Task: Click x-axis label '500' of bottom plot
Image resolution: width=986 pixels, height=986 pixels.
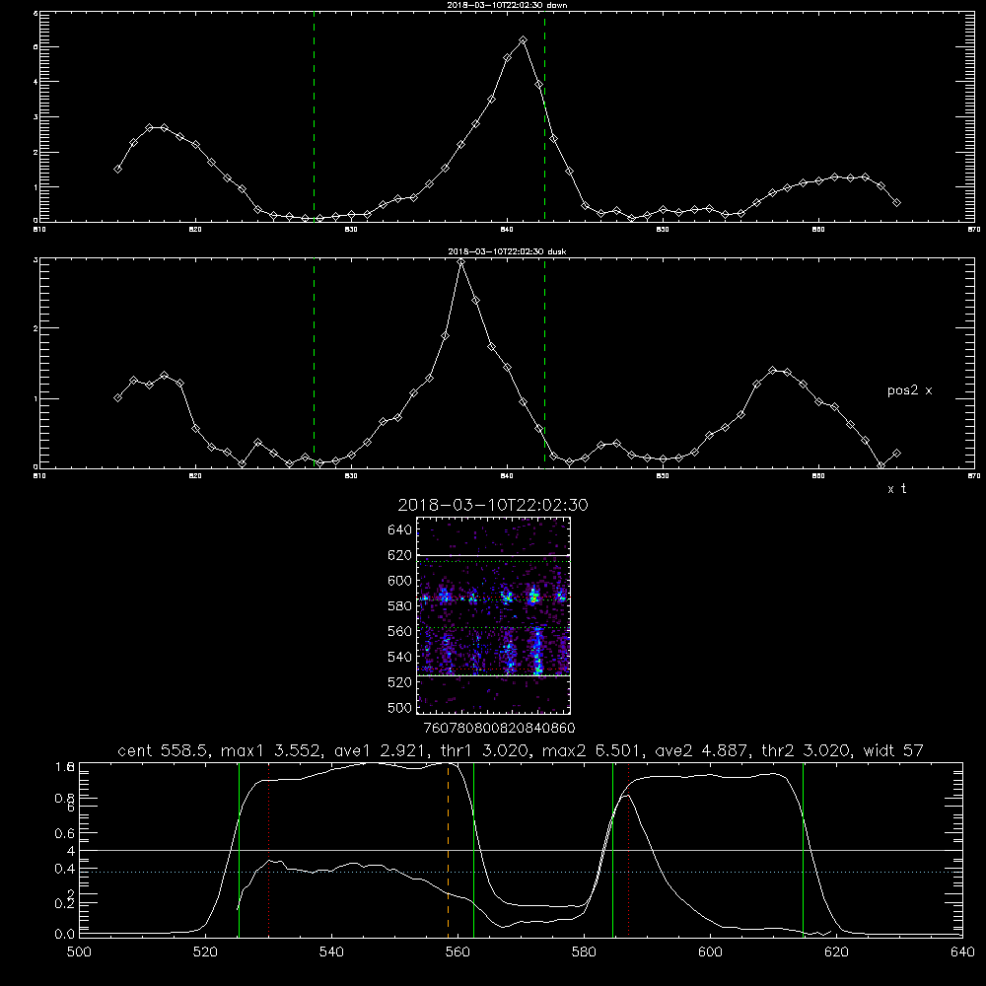Action: (x=79, y=952)
